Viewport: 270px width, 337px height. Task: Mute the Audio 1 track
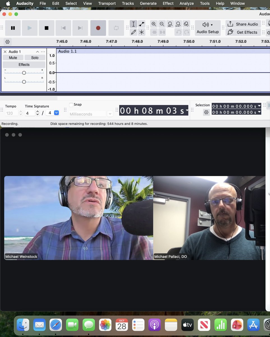[13, 57]
